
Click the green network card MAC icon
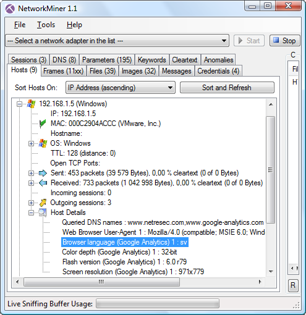[43, 124]
